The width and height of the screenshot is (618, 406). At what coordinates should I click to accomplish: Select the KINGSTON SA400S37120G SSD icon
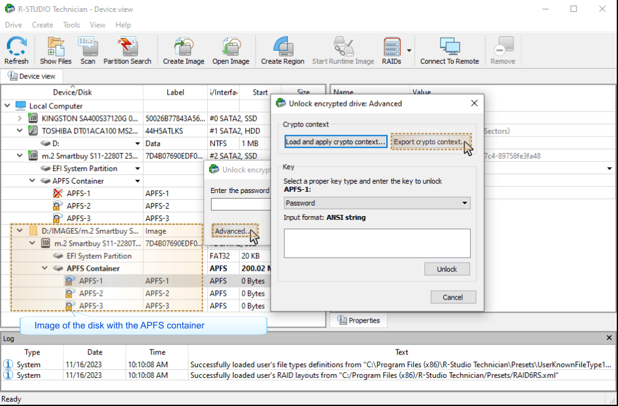tap(33, 118)
